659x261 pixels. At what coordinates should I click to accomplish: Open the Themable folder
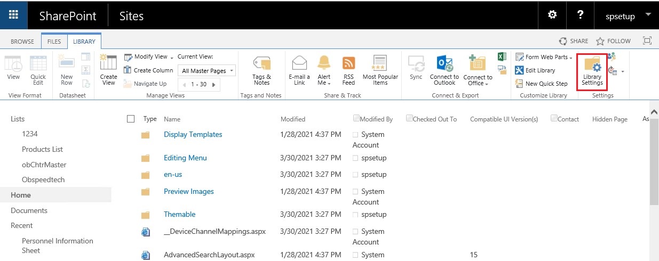click(180, 214)
